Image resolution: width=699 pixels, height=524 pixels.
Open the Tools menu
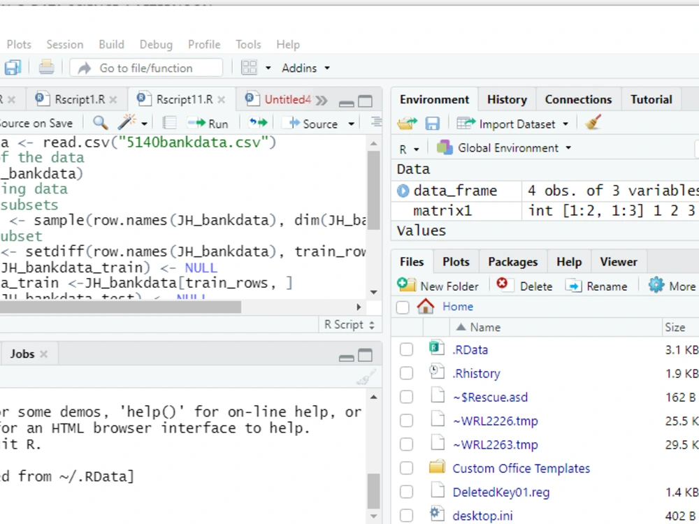pos(248,45)
